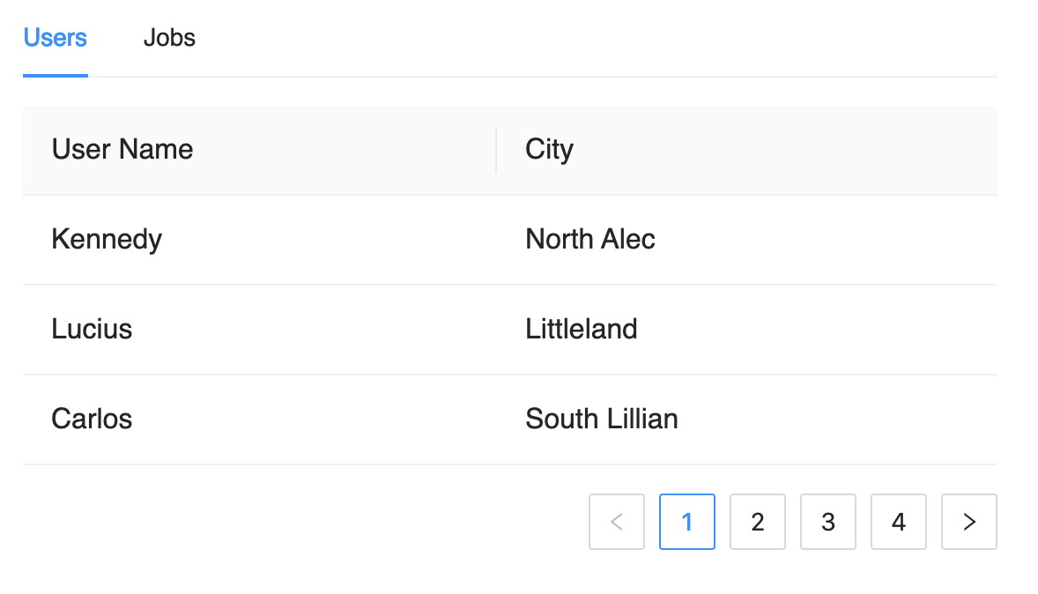Go to the next page arrow
Screen dimensions: 1038x594
coord(969,522)
